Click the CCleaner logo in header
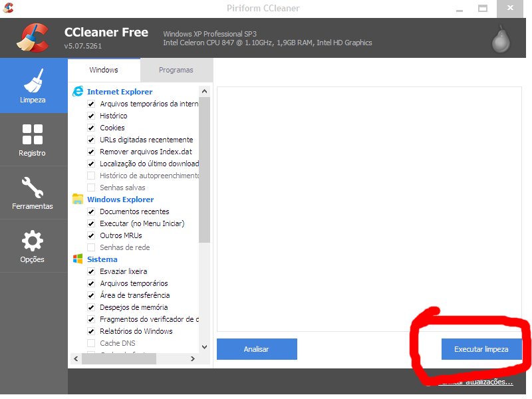The image size is (532, 399). pyautogui.click(x=33, y=37)
